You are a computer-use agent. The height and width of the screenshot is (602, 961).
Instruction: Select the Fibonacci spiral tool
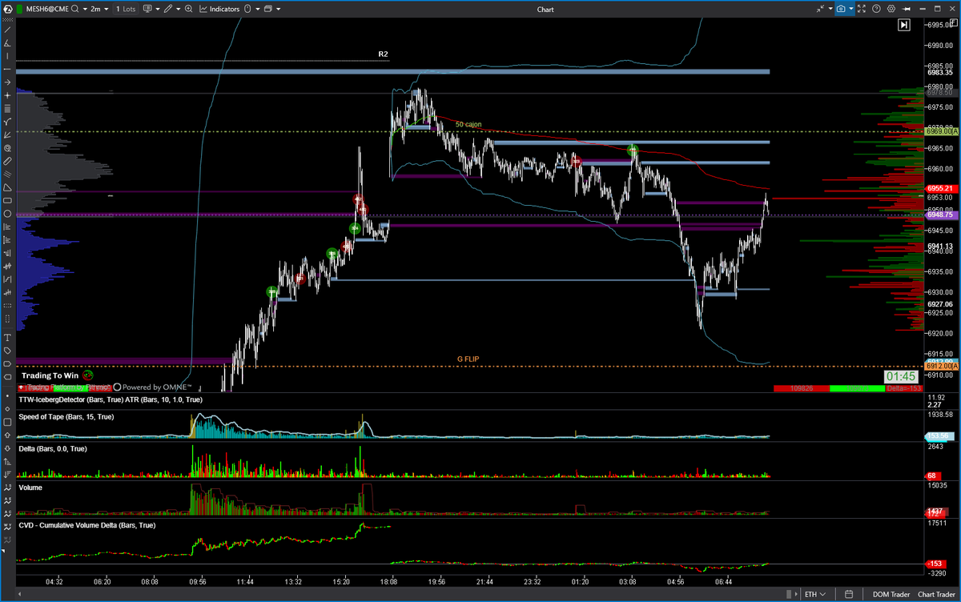7,148
